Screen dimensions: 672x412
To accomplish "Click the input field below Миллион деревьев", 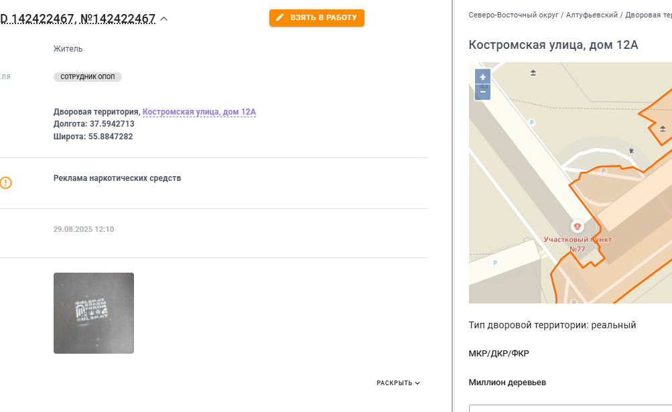I will pyautogui.click(x=570, y=408).
